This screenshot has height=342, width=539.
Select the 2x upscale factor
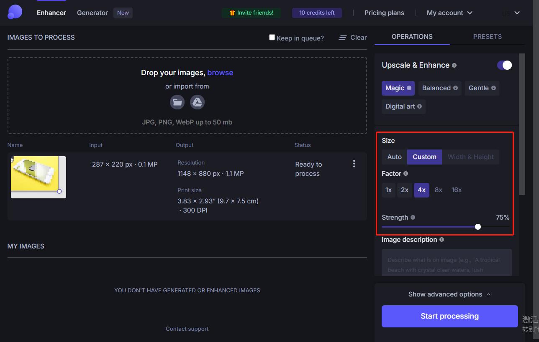405,190
